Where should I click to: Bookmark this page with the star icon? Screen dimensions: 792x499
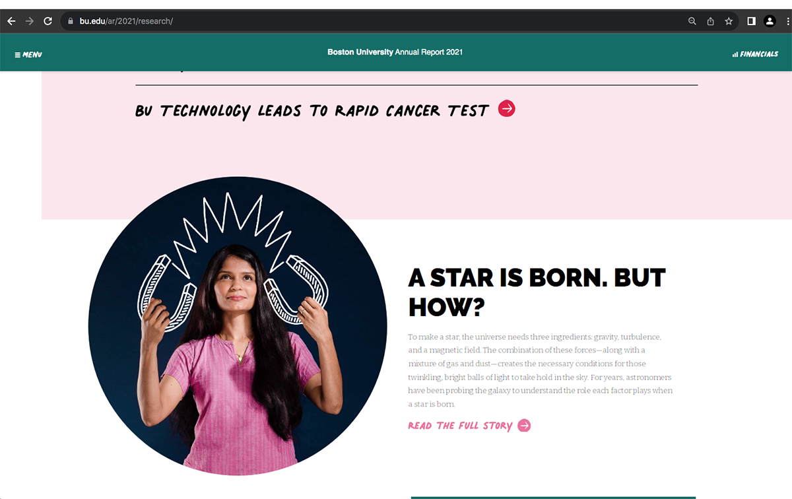729,21
